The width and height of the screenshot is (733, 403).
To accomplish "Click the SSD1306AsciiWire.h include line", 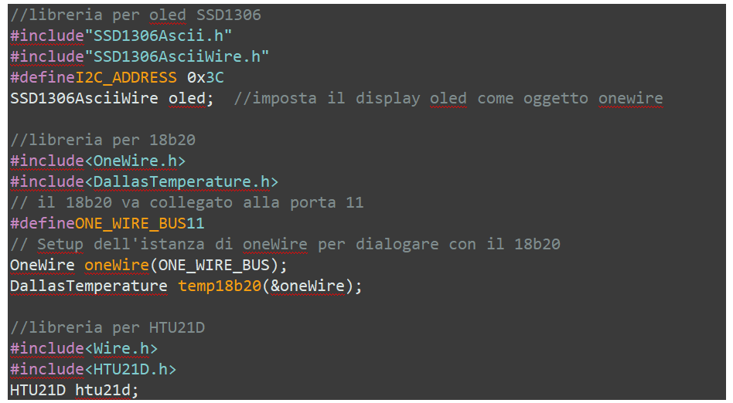I will tap(140, 56).
